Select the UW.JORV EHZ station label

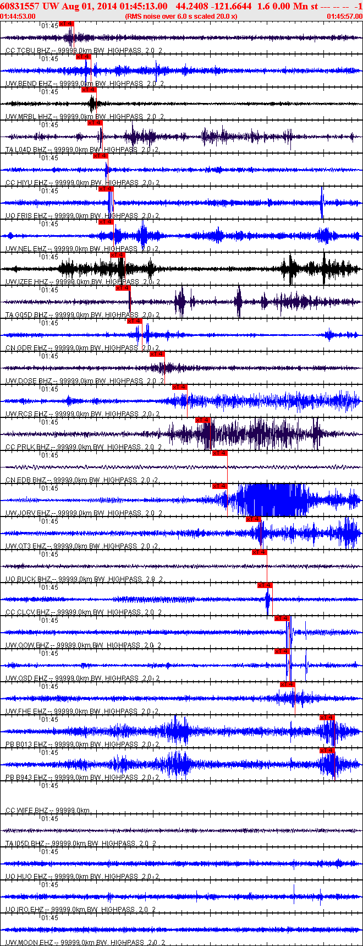click(x=28, y=513)
